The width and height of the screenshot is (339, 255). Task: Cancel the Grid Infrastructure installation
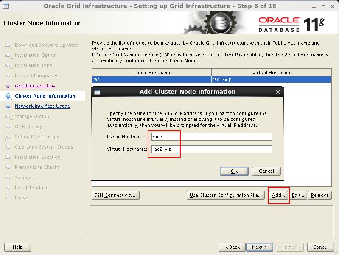321,247
